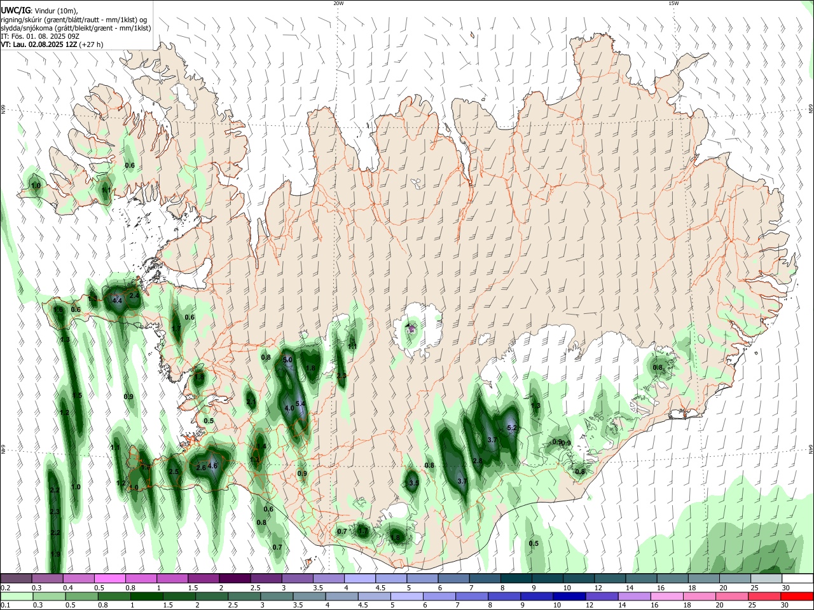814x610 pixels.
Task: Click upper legend dark purple swatch between 2 and 2.5
Action: (x=235, y=578)
